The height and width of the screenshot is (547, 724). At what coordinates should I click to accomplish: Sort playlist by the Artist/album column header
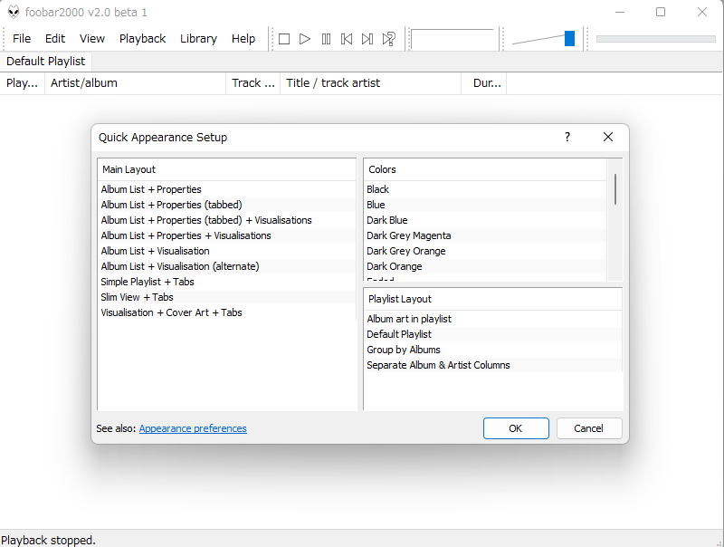click(84, 82)
